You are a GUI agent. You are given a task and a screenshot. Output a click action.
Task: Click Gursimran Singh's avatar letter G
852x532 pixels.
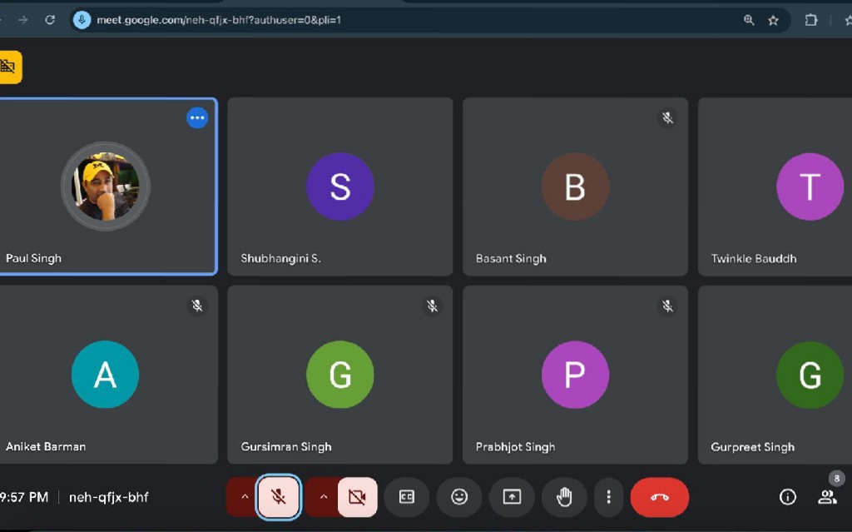pos(340,375)
